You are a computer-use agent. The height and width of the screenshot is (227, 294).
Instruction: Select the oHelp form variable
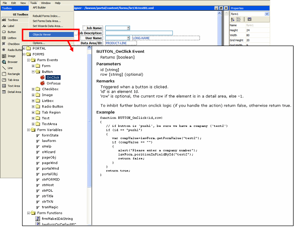click(46, 146)
